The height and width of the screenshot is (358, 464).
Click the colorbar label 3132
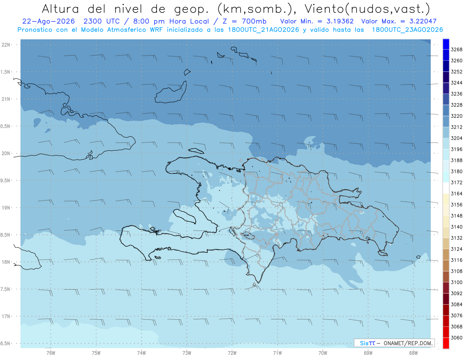click(x=457, y=238)
